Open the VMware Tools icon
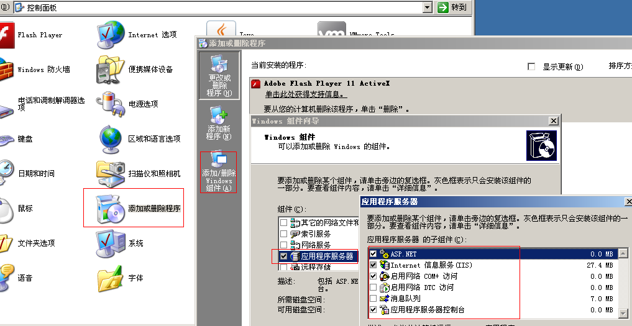Viewport: 632px width, 326px height. [x=331, y=28]
